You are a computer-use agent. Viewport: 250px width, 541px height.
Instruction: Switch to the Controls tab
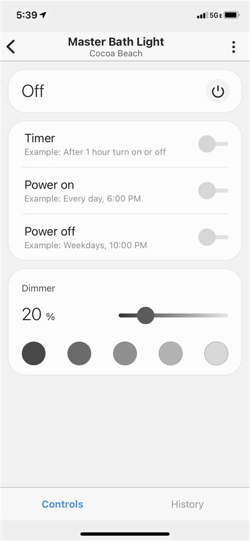pyautogui.click(x=62, y=504)
